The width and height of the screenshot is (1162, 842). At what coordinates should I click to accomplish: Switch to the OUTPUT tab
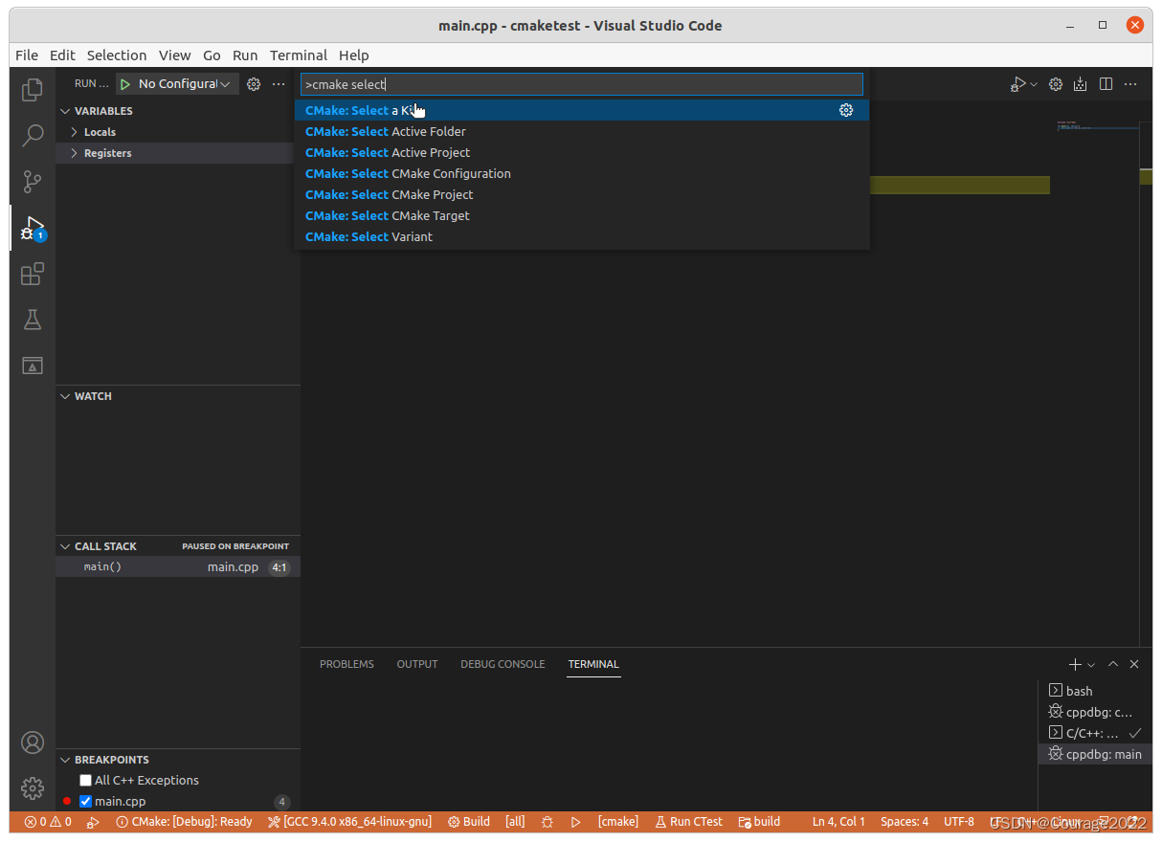[417, 664]
